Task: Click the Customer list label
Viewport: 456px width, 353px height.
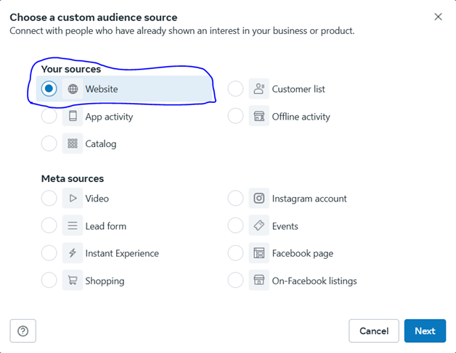Action: point(298,89)
